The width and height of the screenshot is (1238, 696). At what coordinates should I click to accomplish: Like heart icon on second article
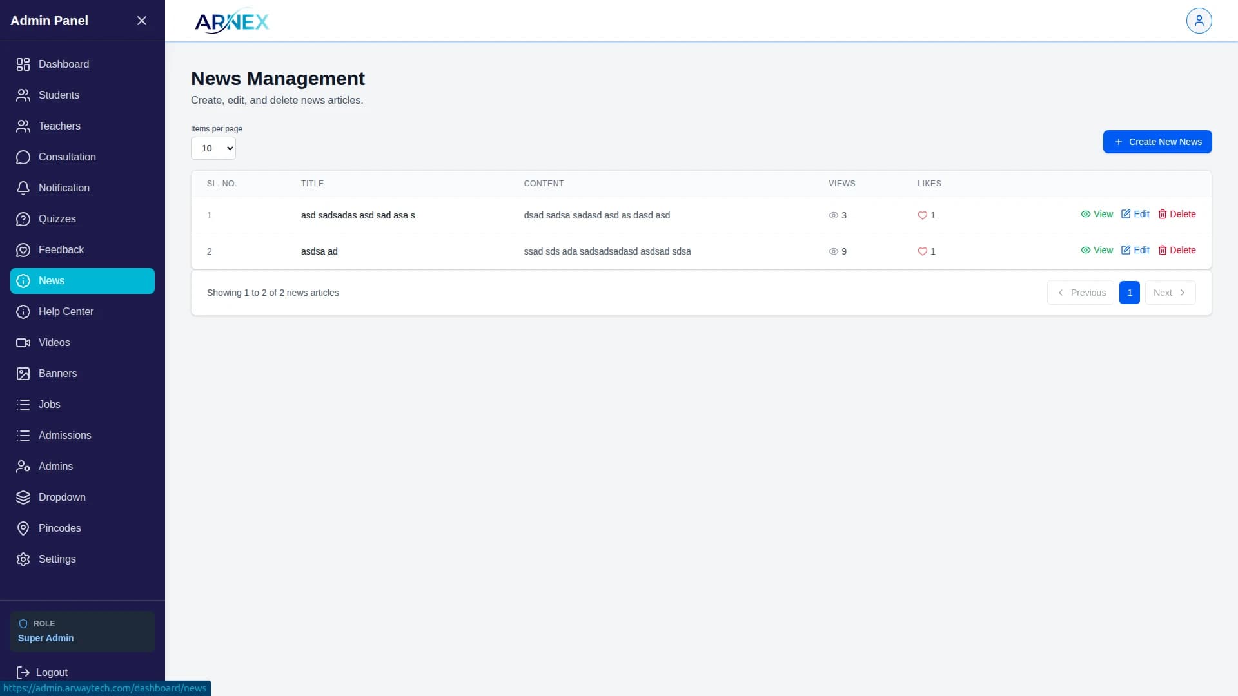coord(922,252)
